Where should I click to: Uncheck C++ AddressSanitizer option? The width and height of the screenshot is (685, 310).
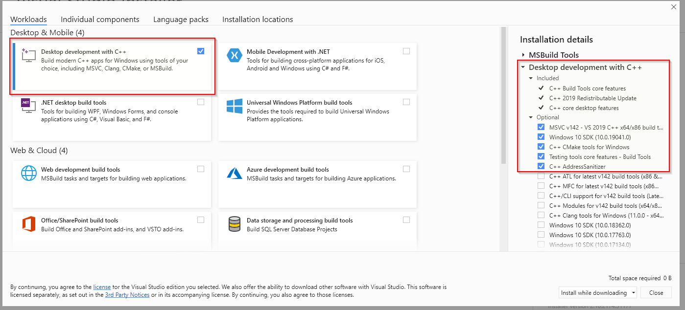(541, 166)
